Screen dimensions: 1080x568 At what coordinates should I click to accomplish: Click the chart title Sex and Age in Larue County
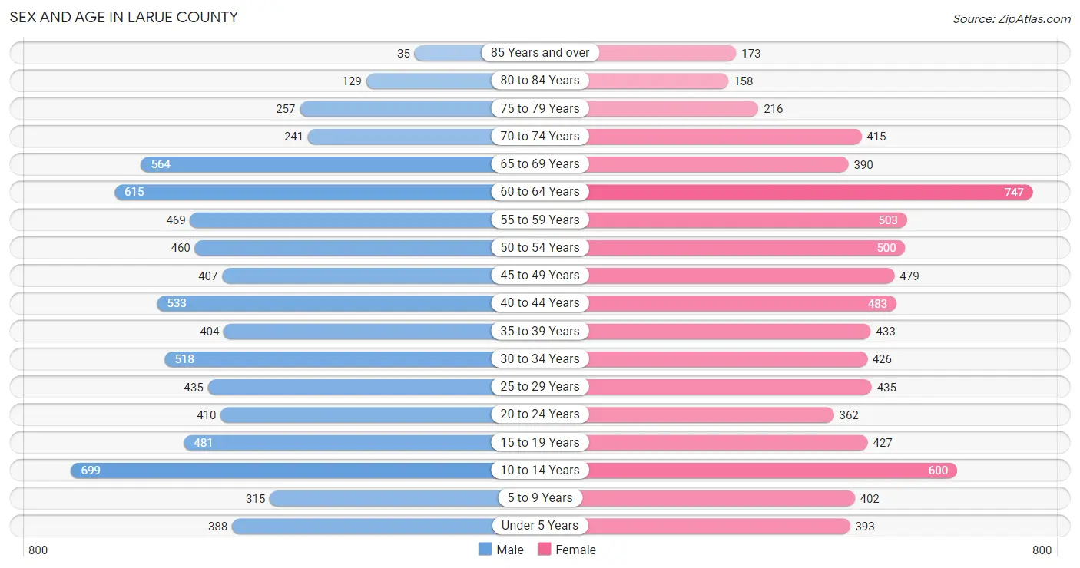[124, 17]
